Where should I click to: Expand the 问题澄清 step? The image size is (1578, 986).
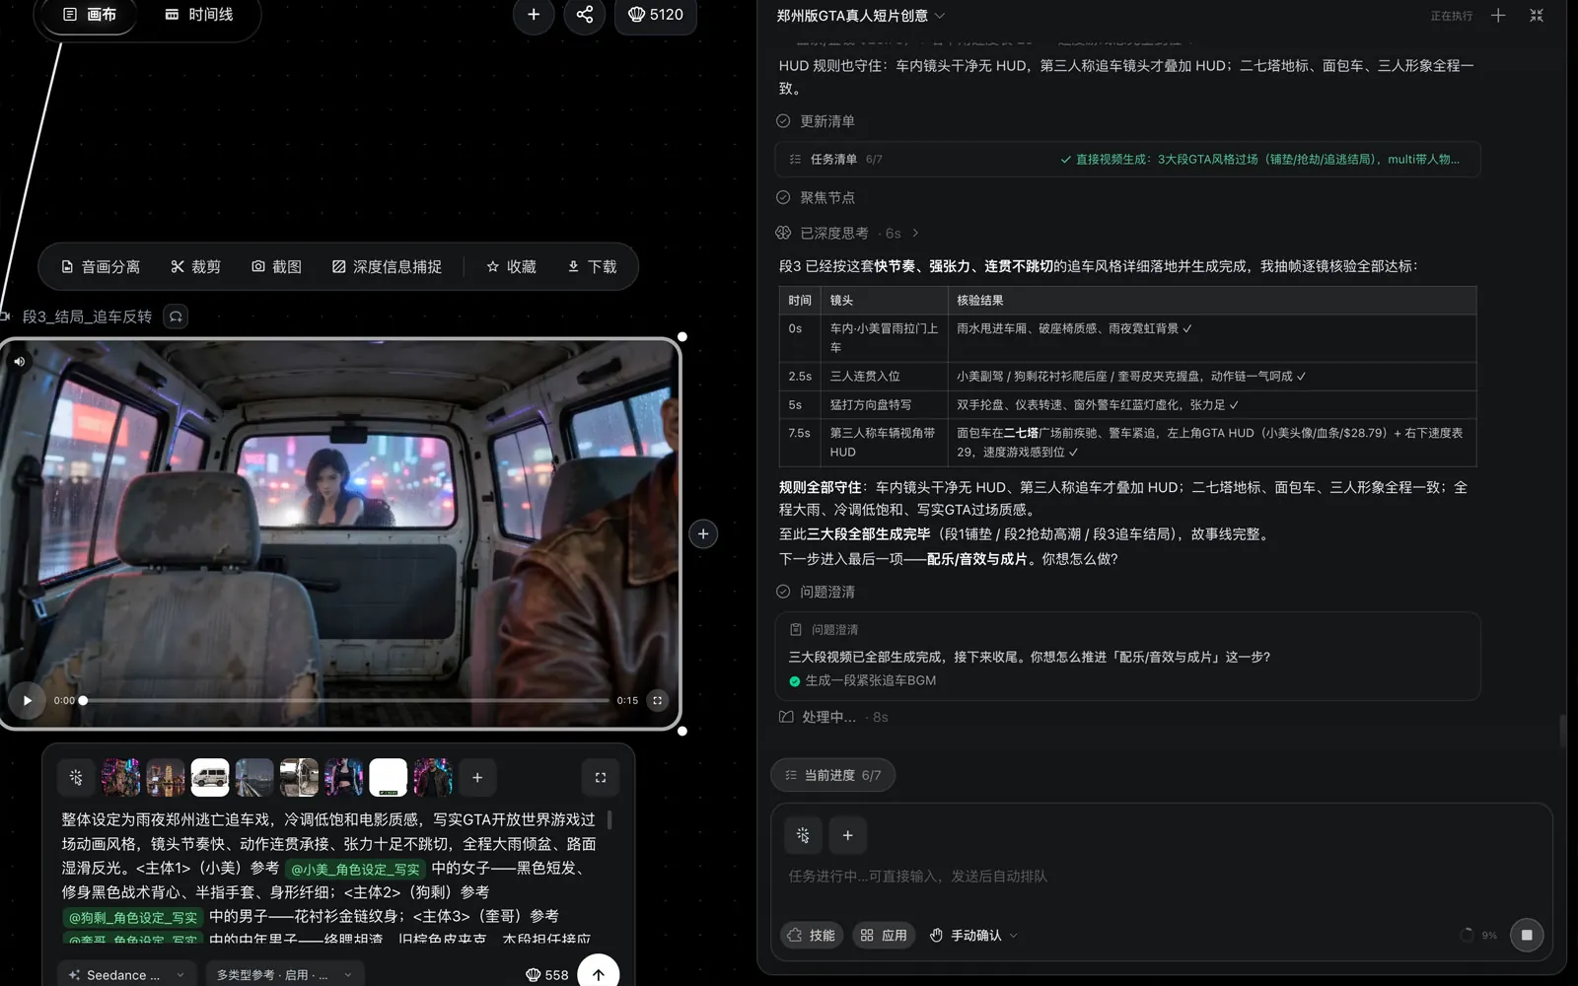coord(816,592)
